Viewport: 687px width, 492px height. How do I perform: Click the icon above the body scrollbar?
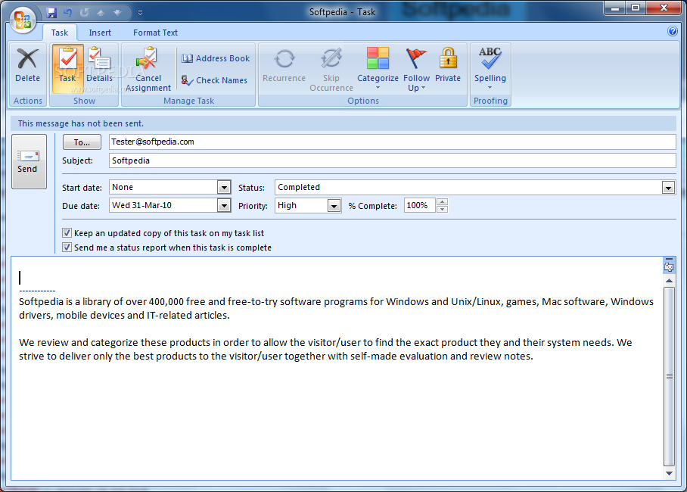pos(669,266)
